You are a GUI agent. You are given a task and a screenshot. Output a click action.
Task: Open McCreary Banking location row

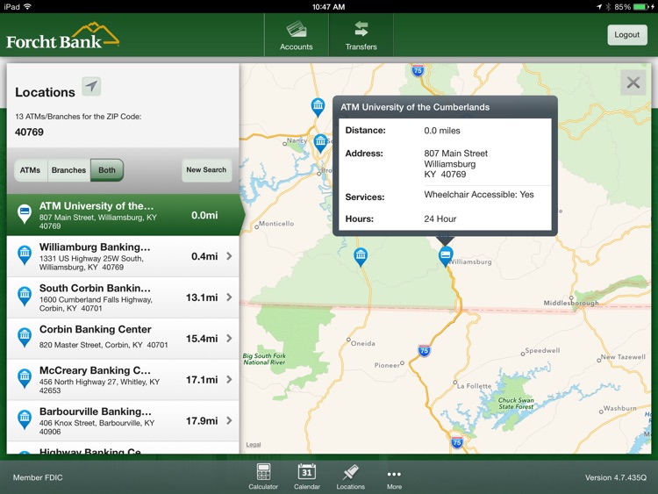coord(123,380)
